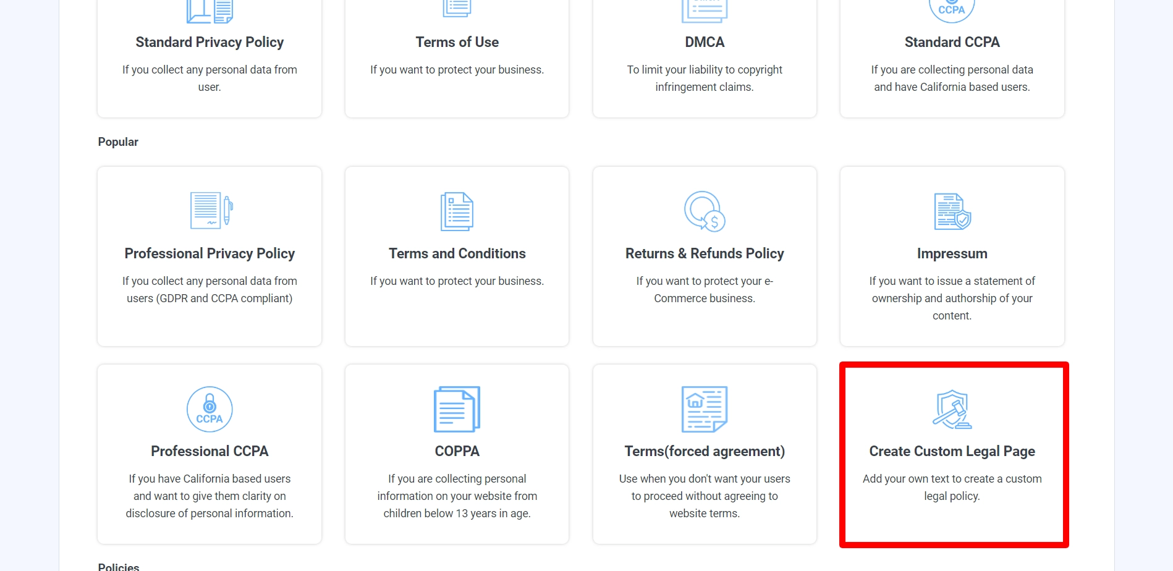Open the COPPA template card
The image size is (1173, 571).
pos(457,454)
